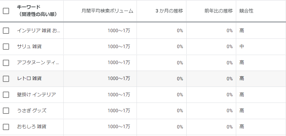Open the サリュ 雑貨 keyword text
Image resolution: width=286 pixels, height=136 pixels.
pos(29,47)
